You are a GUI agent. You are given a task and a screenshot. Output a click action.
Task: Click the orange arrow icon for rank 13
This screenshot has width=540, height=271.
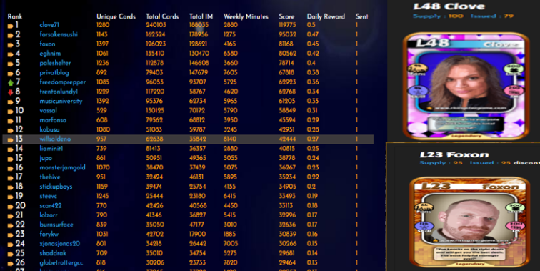click(10, 139)
